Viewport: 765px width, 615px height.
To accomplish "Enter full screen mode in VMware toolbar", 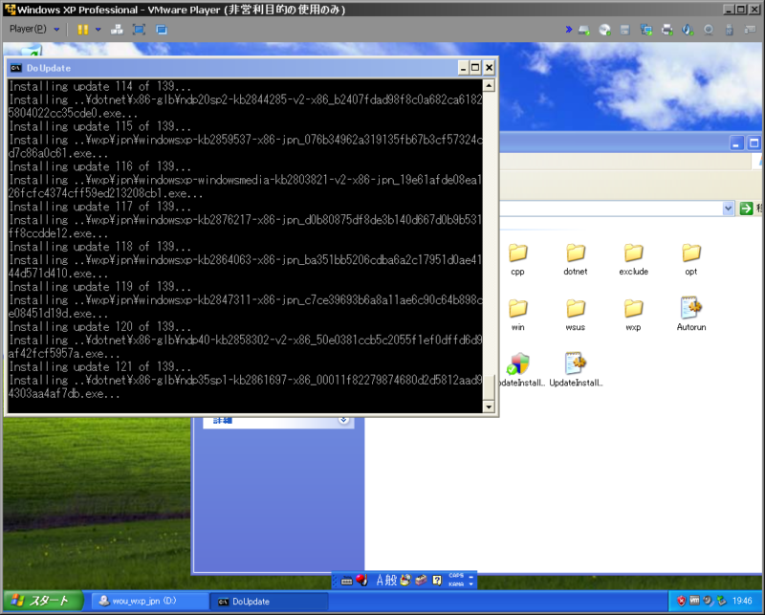I will pyautogui.click(x=139, y=30).
